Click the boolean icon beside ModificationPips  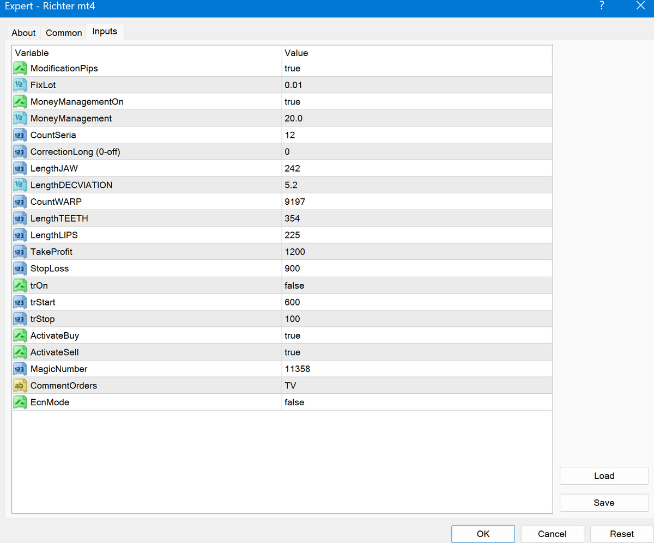point(20,69)
